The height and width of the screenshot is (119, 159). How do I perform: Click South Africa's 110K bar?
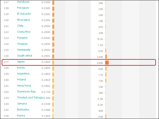tap(106, 57)
